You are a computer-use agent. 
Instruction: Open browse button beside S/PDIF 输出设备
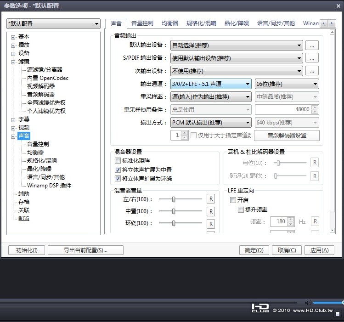coord(312,58)
